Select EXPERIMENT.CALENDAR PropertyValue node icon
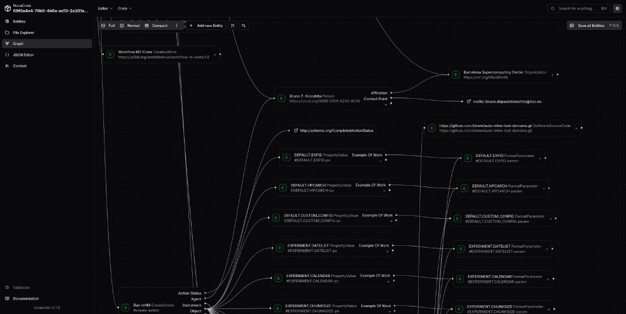The image size is (626, 314). pos(279,278)
